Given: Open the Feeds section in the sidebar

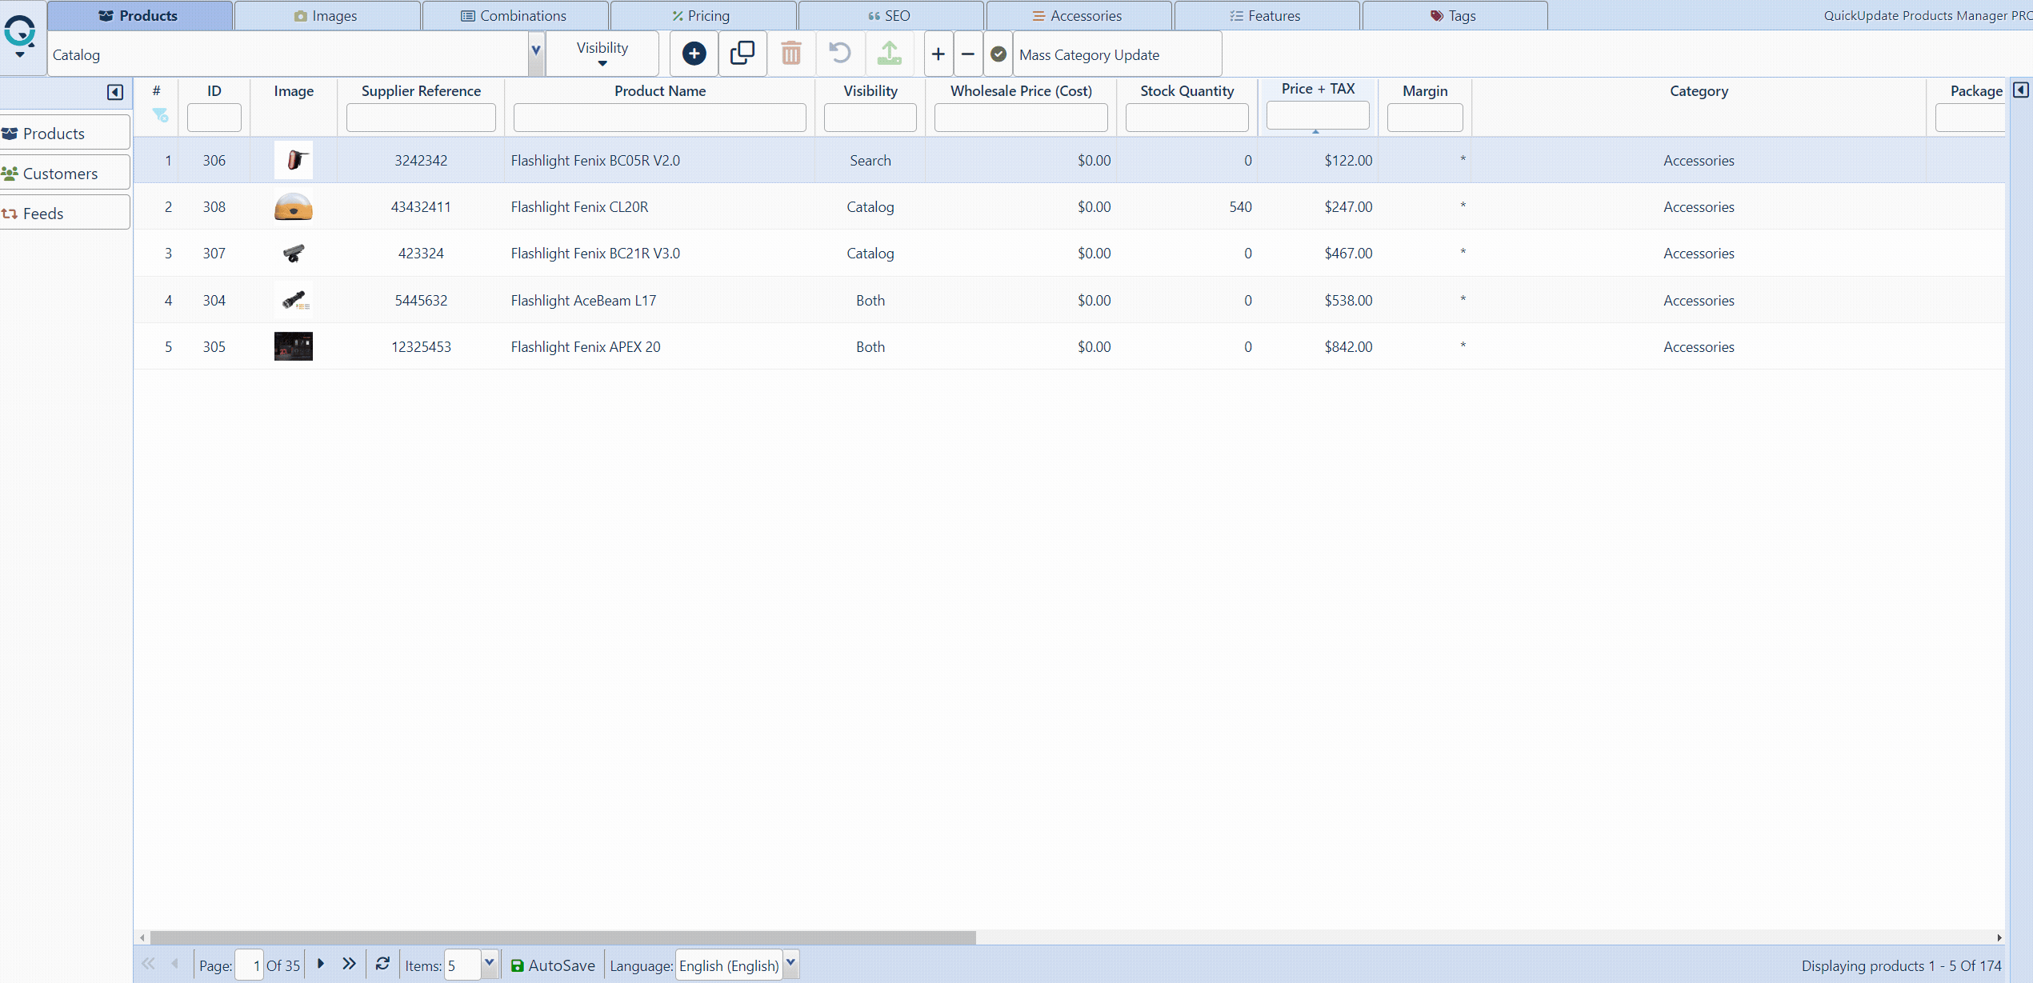Looking at the screenshot, I should 44,213.
